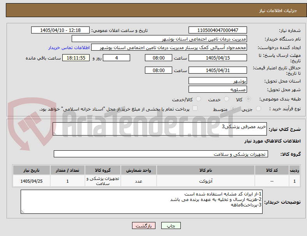307x236 pixels.
Task: Select the جزیی purchase type radio
Action: tap(258, 108)
